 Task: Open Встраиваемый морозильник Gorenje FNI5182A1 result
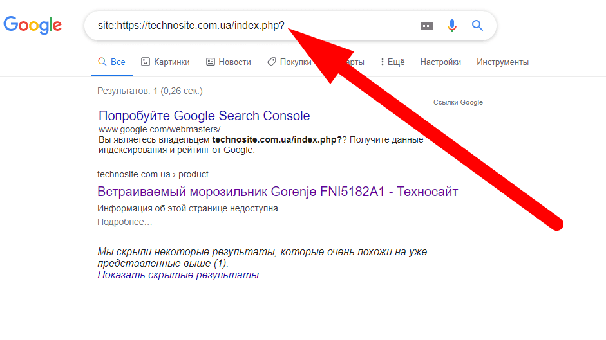click(x=278, y=192)
